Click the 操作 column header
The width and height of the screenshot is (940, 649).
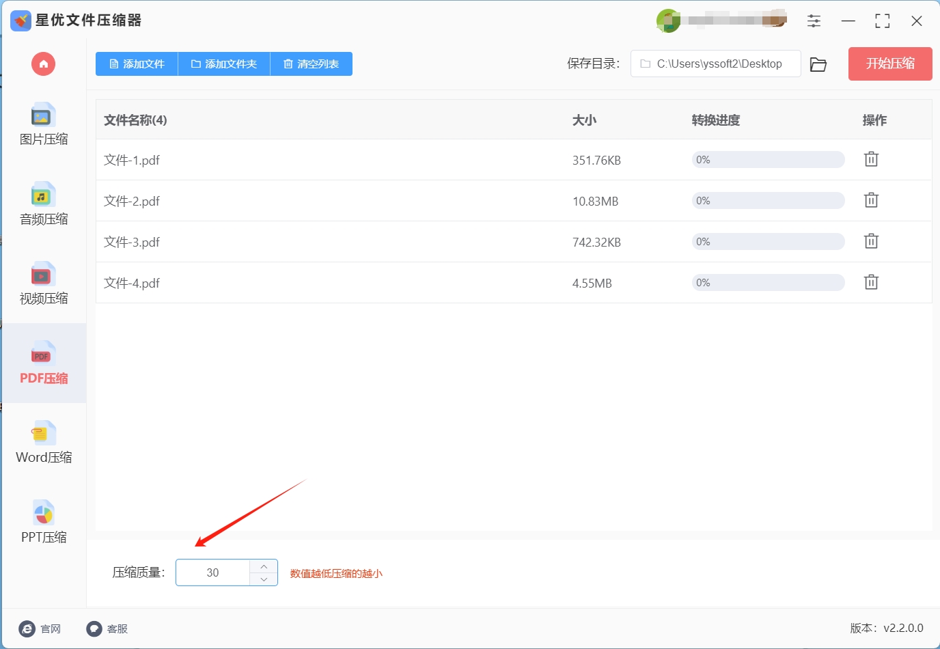coord(874,120)
